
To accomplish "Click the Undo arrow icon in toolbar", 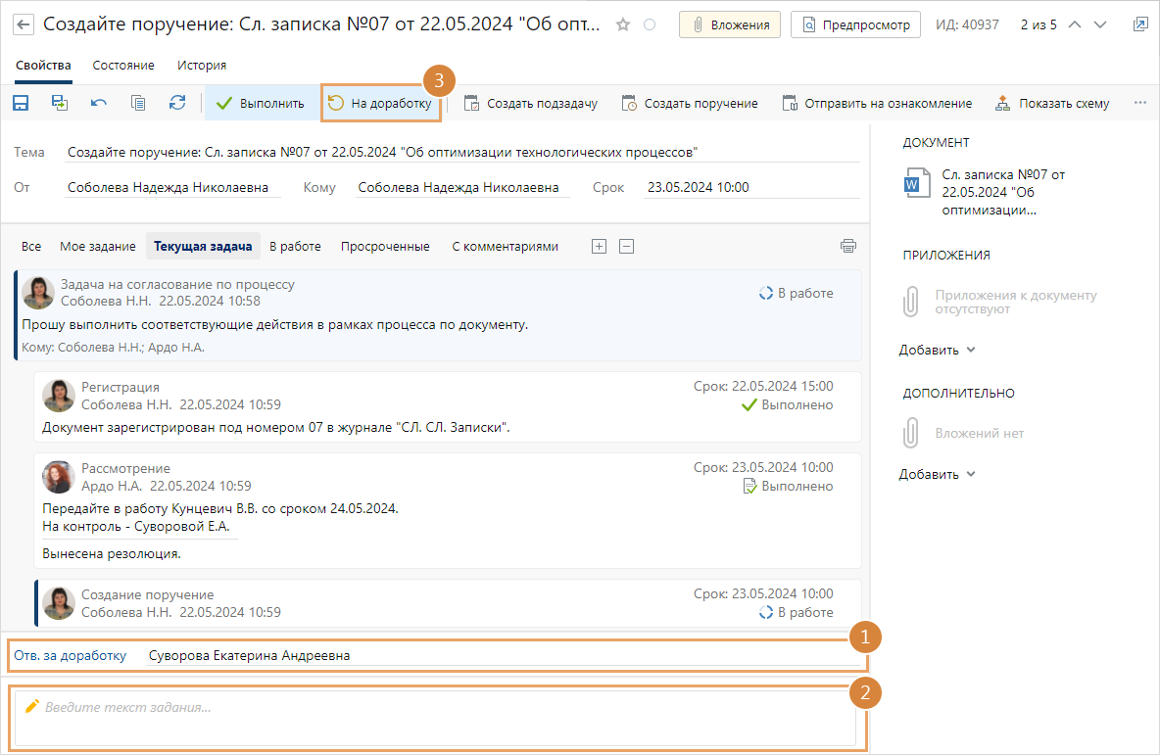I will pos(99,103).
